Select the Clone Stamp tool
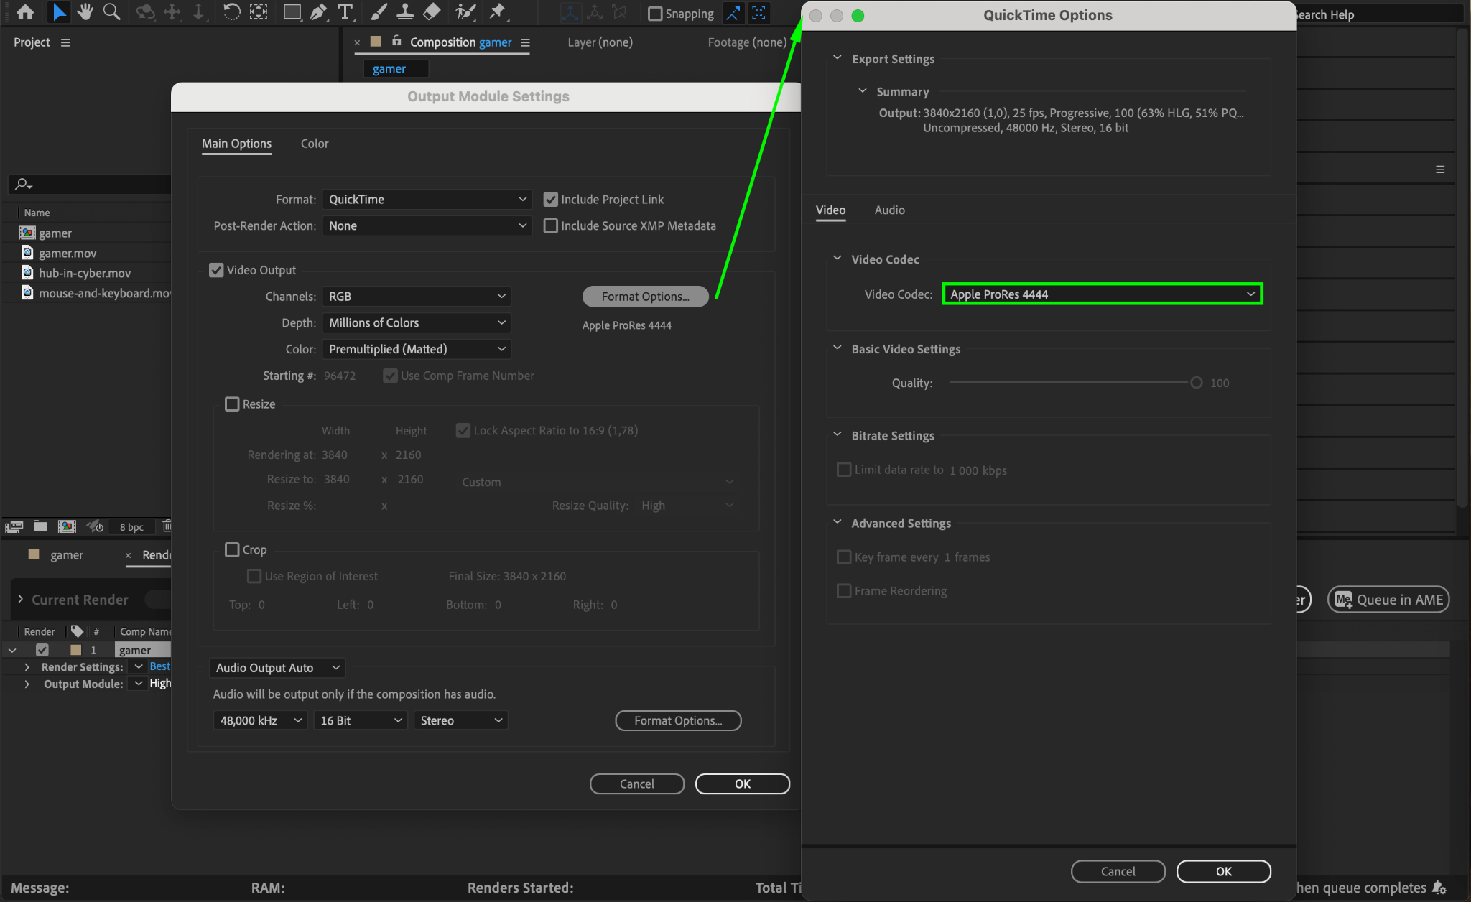This screenshot has width=1471, height=902. pos(405,12)
